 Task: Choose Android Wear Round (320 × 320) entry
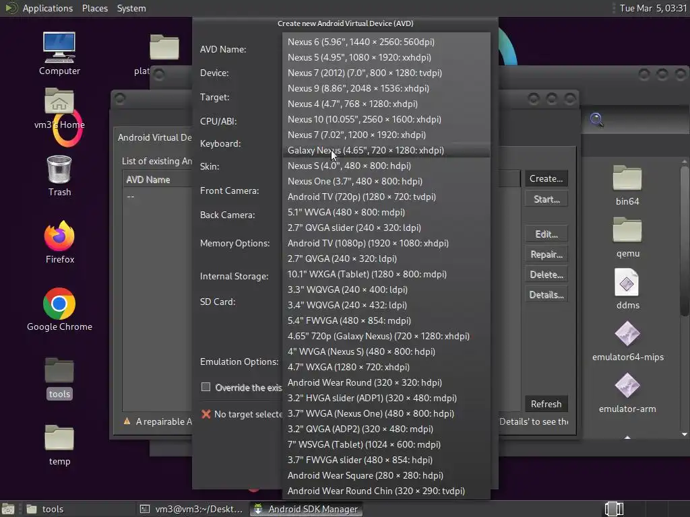pos(386,382)
